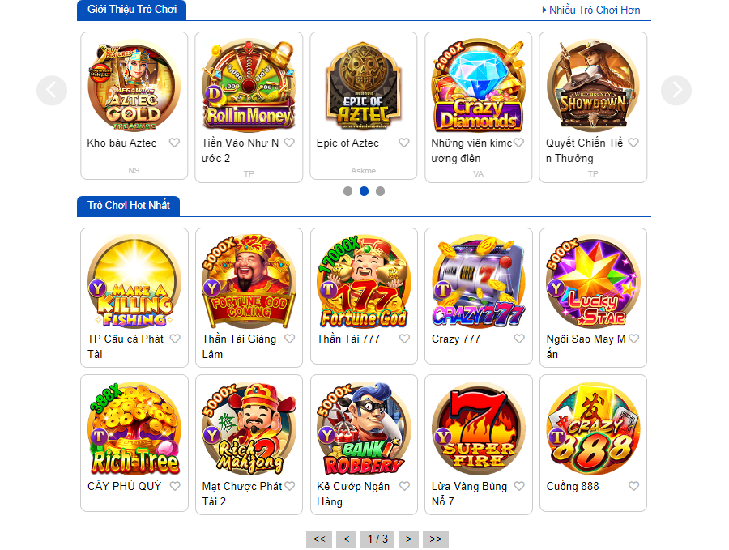Toggle favorite heart for Cuồng 888

pyautogui.click(x=633, y=486)
